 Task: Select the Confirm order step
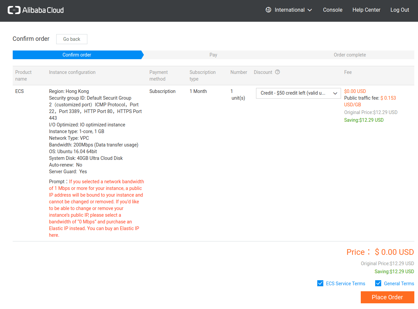tap(77, 55)
